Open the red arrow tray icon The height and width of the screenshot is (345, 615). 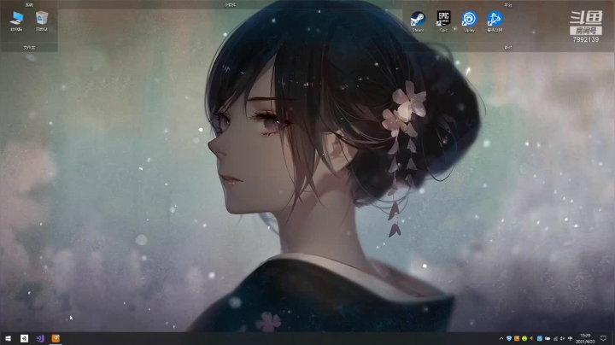pos(531,338)
